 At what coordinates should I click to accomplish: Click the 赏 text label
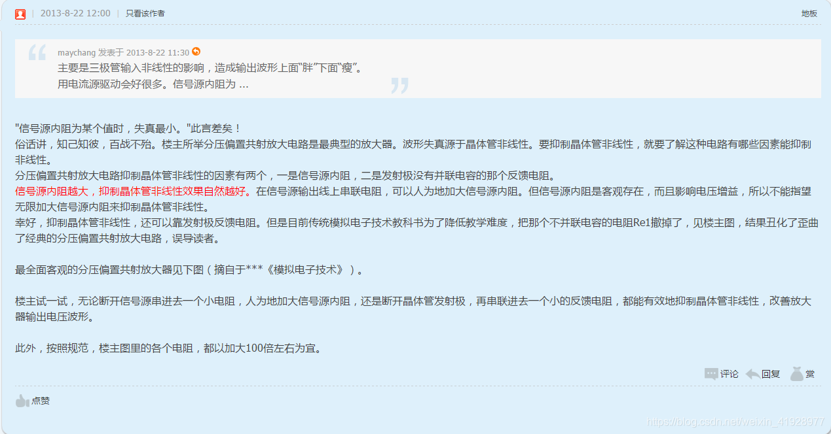(x=810, y=375)
